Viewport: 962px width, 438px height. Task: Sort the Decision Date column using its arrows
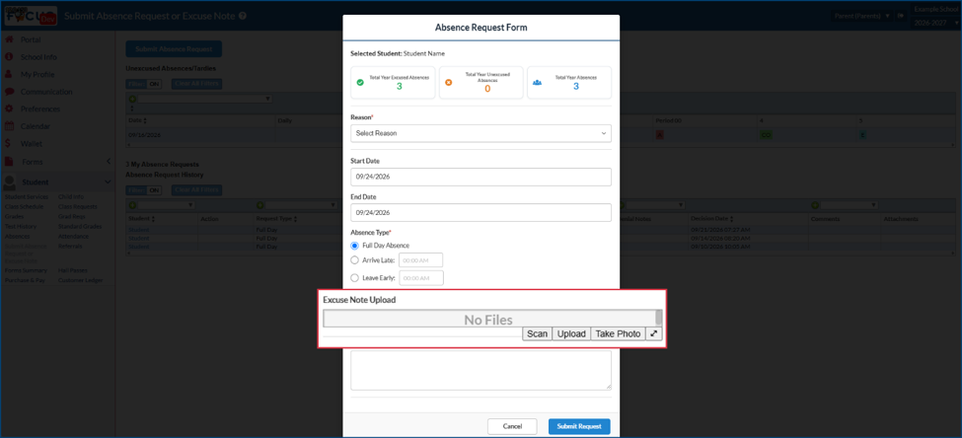[x=731, y=219]
